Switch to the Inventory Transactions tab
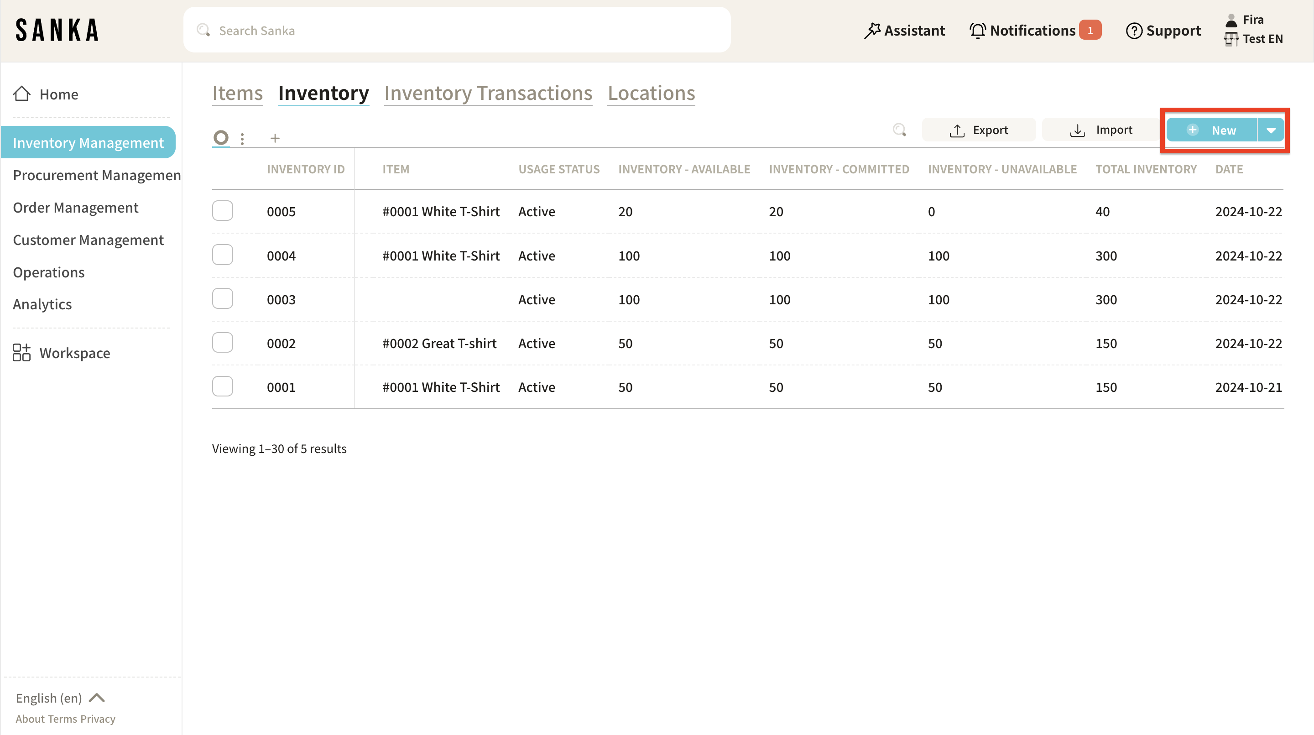The image size is (1314, 735). [488, 94]
